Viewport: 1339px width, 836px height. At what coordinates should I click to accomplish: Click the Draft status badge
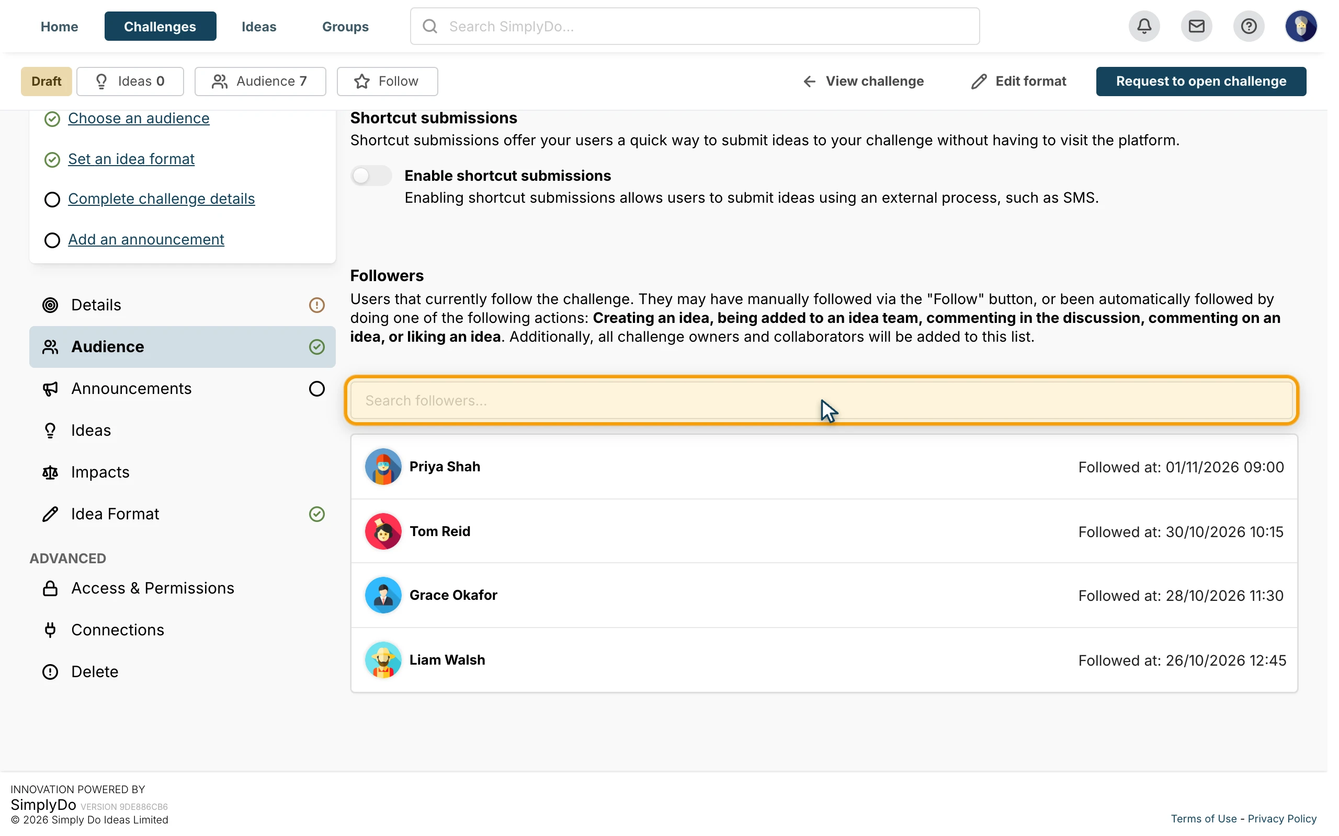coord(47,82)
